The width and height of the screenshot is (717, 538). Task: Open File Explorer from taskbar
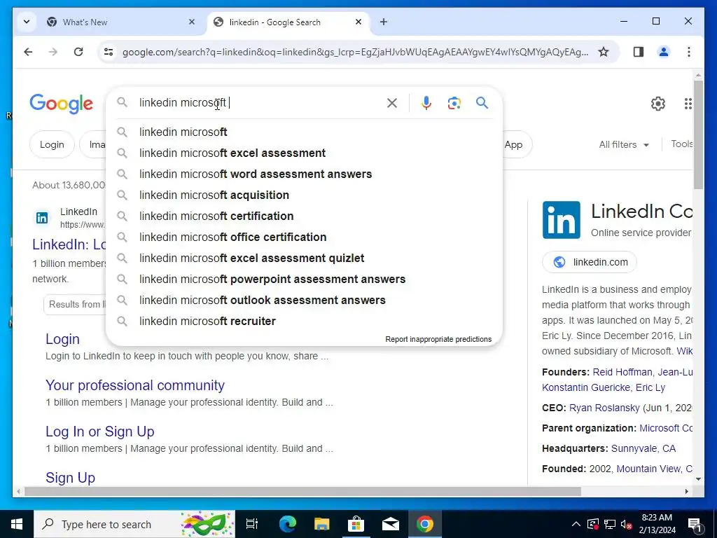[322, 524]
